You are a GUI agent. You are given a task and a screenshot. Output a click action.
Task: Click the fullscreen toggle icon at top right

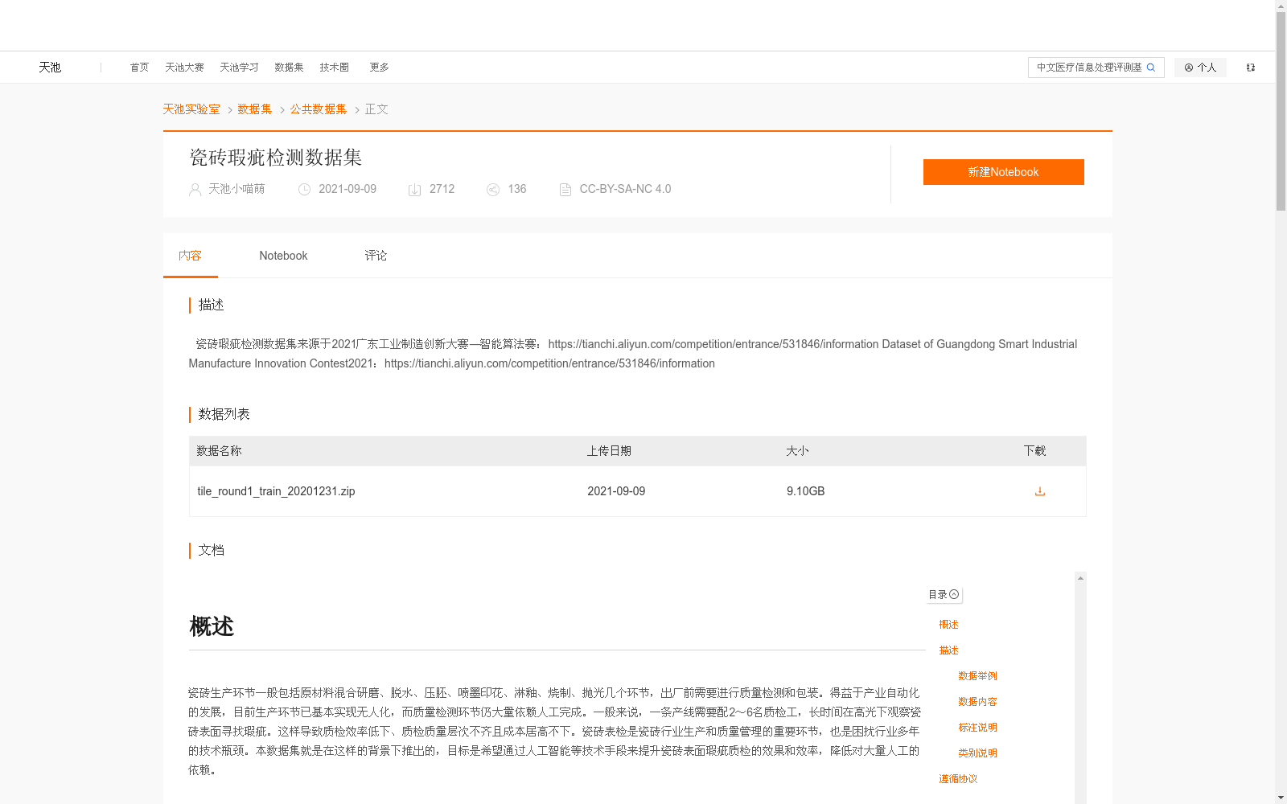(x=1251, y=68)
